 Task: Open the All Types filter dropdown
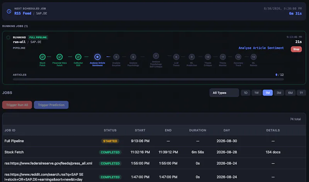click(x=224, y=93)
